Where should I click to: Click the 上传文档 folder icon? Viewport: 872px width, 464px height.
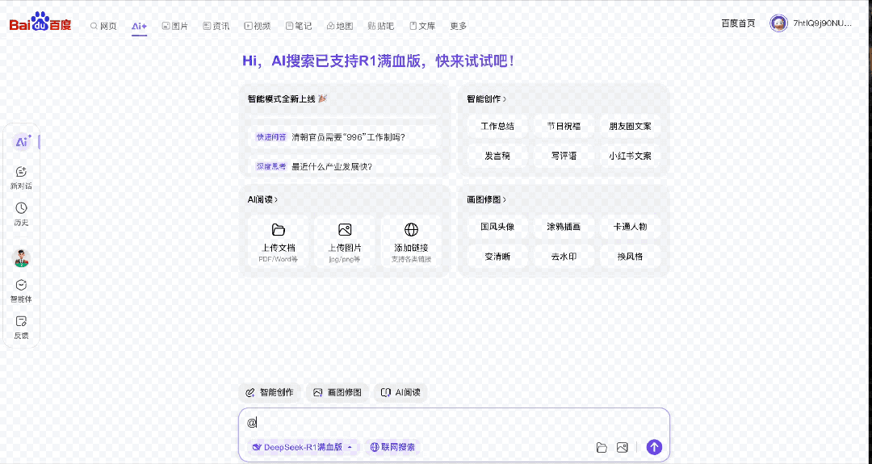pyautogui.click(x=278, y=229)
